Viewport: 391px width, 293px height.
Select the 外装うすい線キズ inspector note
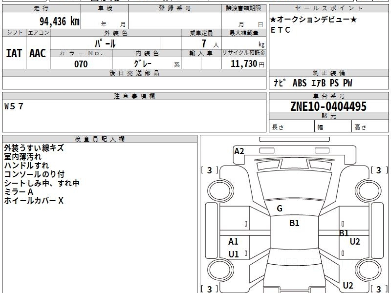(x=34, y=148)
